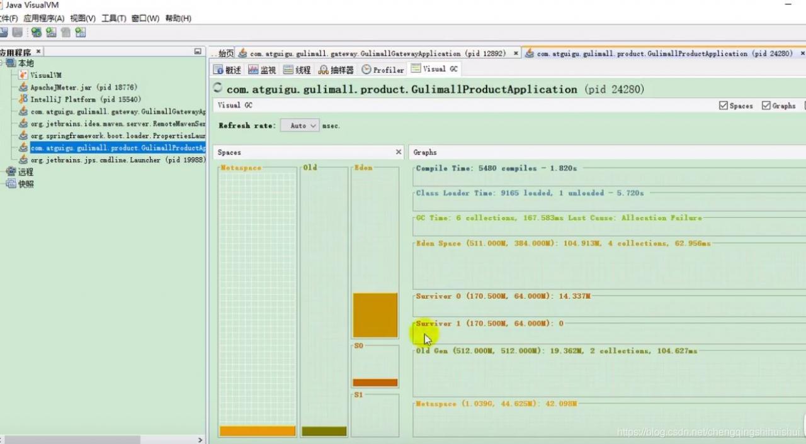This screenshot has height=444, width=806.
Task: Open the 概述 Overview tab
Action: (227, 70)
